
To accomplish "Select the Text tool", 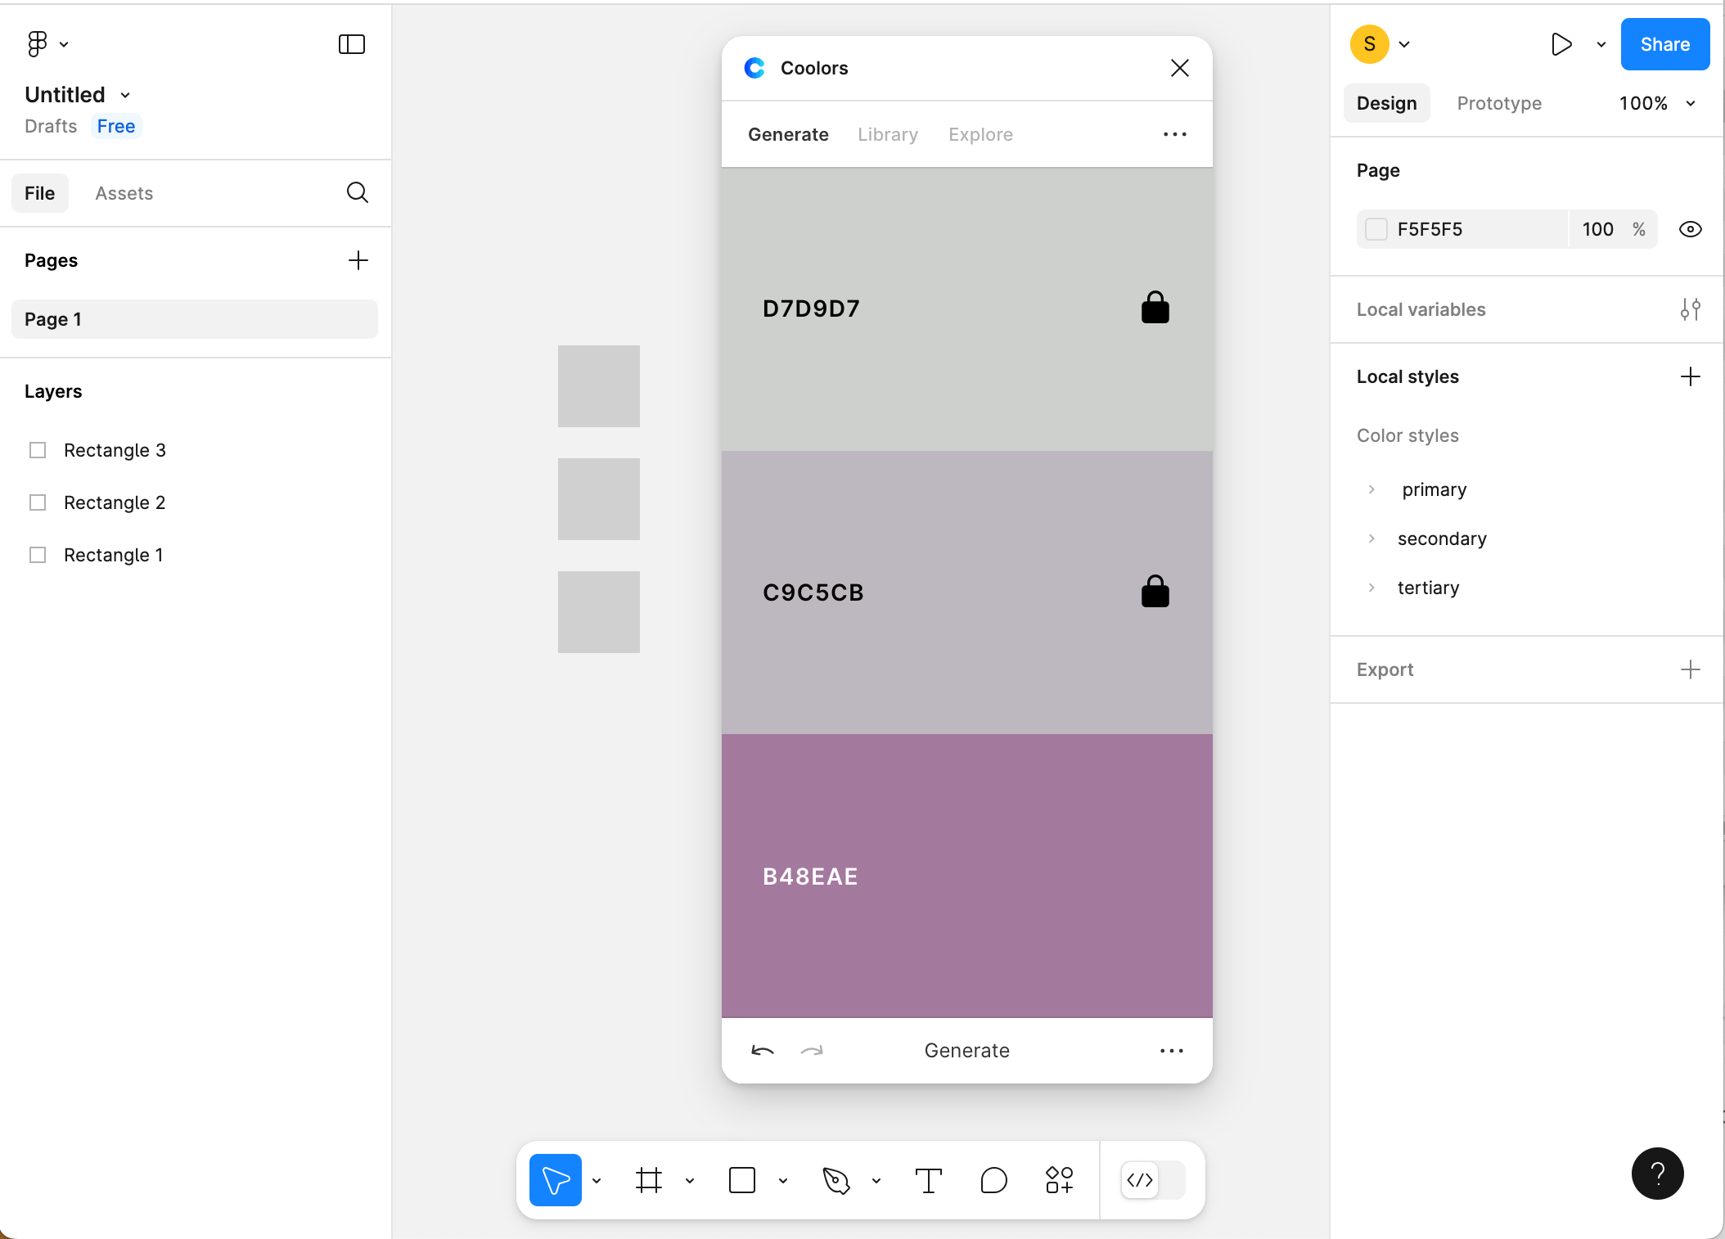I will pos(929,1180).
